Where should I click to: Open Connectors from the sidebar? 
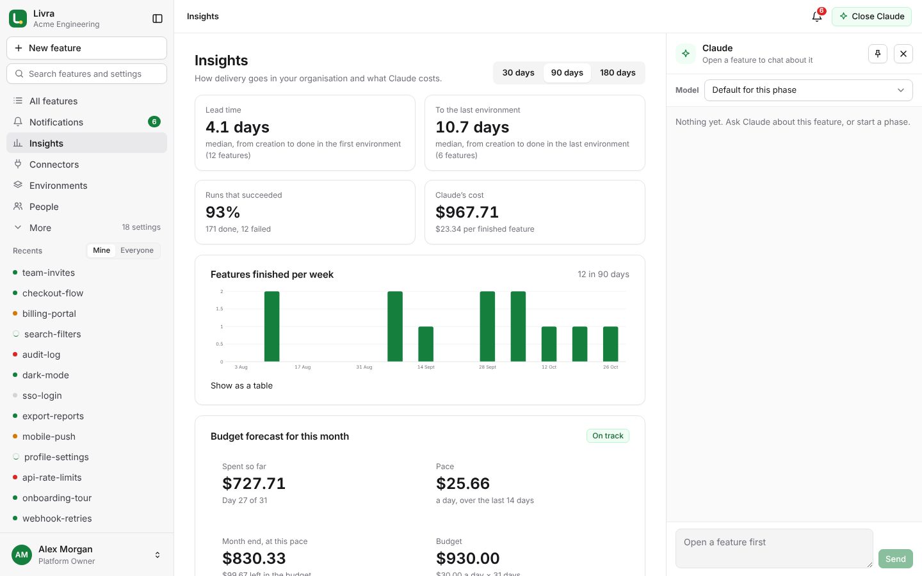[x=86, y=164]
